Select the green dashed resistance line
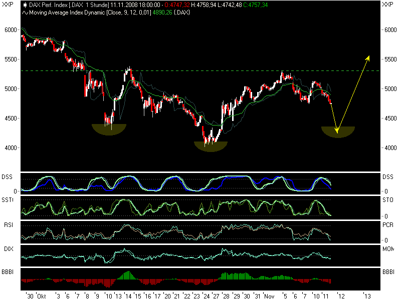This screenshot has height=300, width=401. click(x=200, y=70)
